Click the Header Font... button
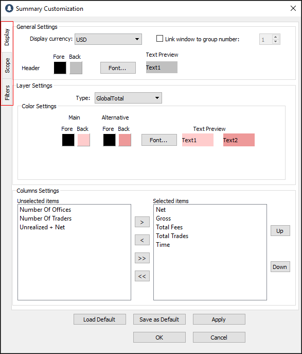The image size is (302, 354). [x=118, y=68]
